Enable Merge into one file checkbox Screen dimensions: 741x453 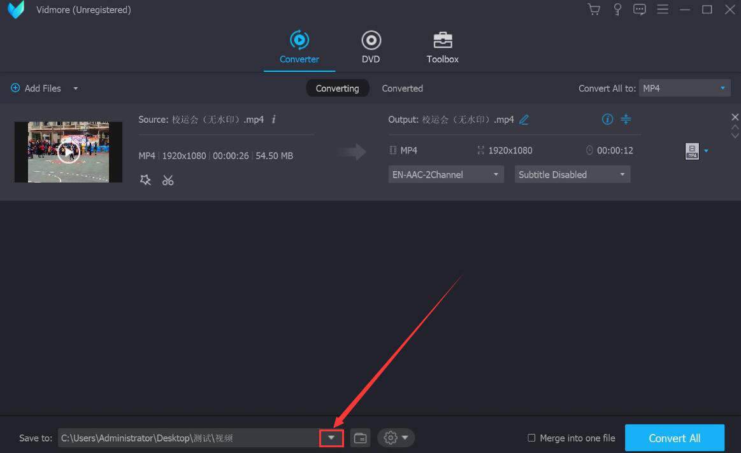coord(531,438)
